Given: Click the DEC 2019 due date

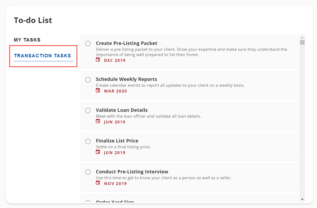Looking at the screenshot, I should [x=115, y=61].
